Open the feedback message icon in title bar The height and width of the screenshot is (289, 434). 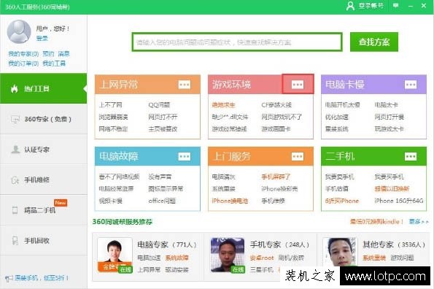(x=396, y=5)
